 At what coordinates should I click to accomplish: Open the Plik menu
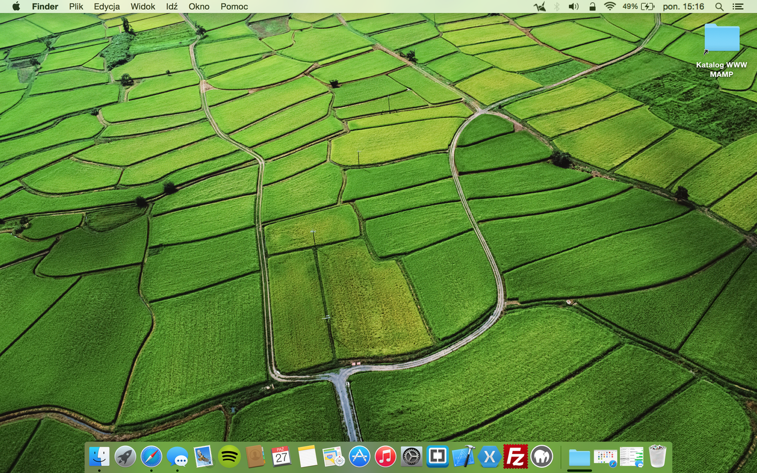(x=76, y=7)
